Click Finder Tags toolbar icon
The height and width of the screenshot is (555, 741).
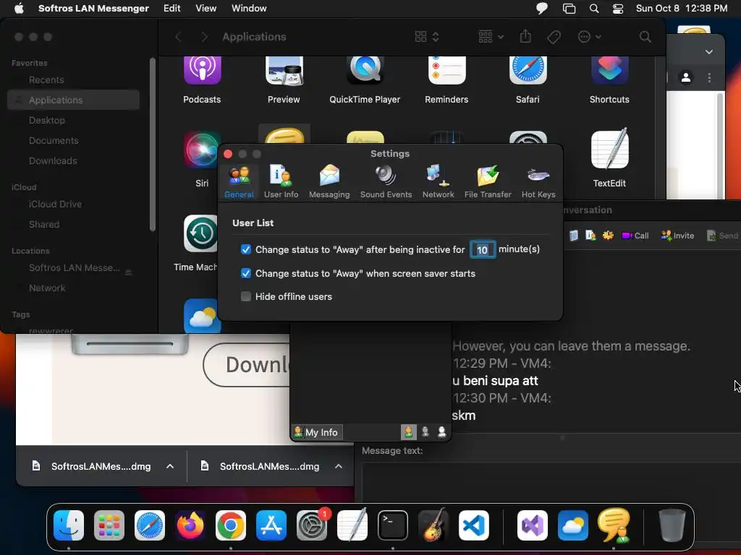tap(554, 37)
